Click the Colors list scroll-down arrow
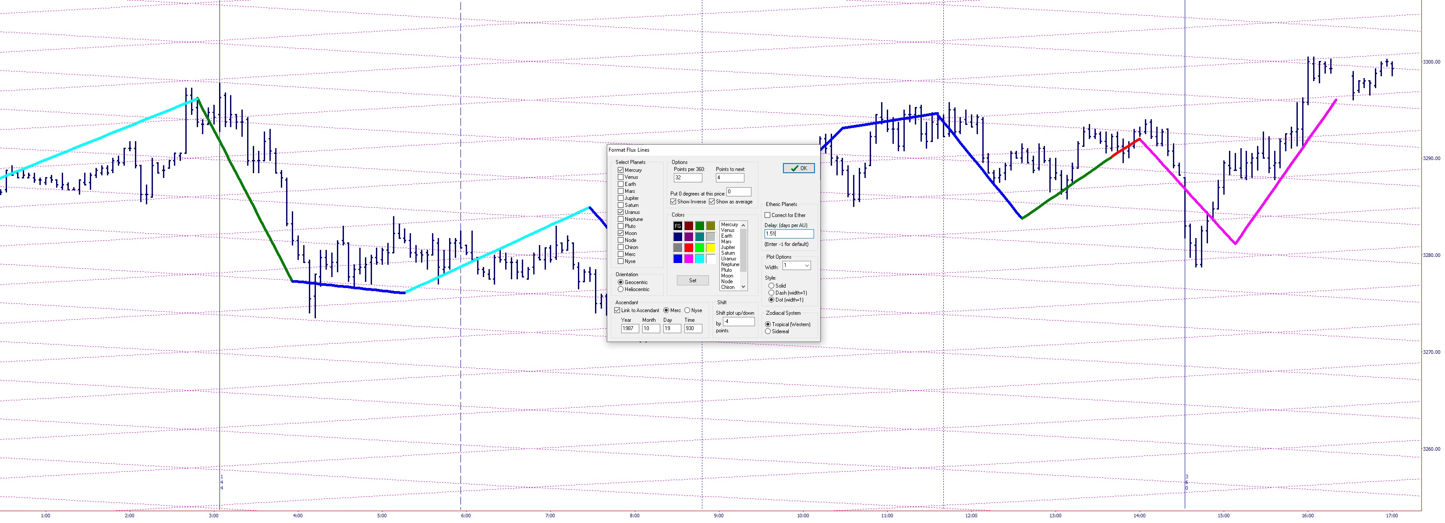 743,287
